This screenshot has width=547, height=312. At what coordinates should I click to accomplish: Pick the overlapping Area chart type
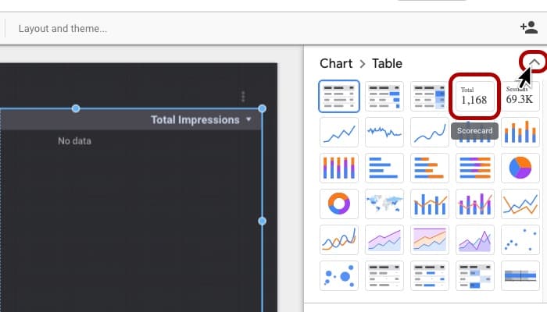(x=475, y=240)
